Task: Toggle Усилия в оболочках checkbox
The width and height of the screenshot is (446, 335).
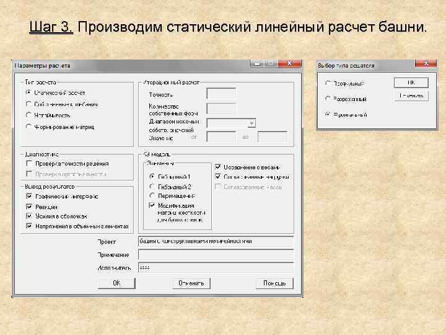Action: coord(29,216)
